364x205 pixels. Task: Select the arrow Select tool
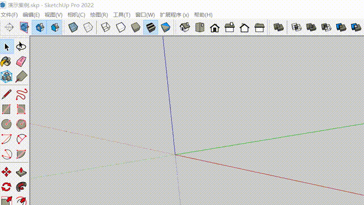7,47
